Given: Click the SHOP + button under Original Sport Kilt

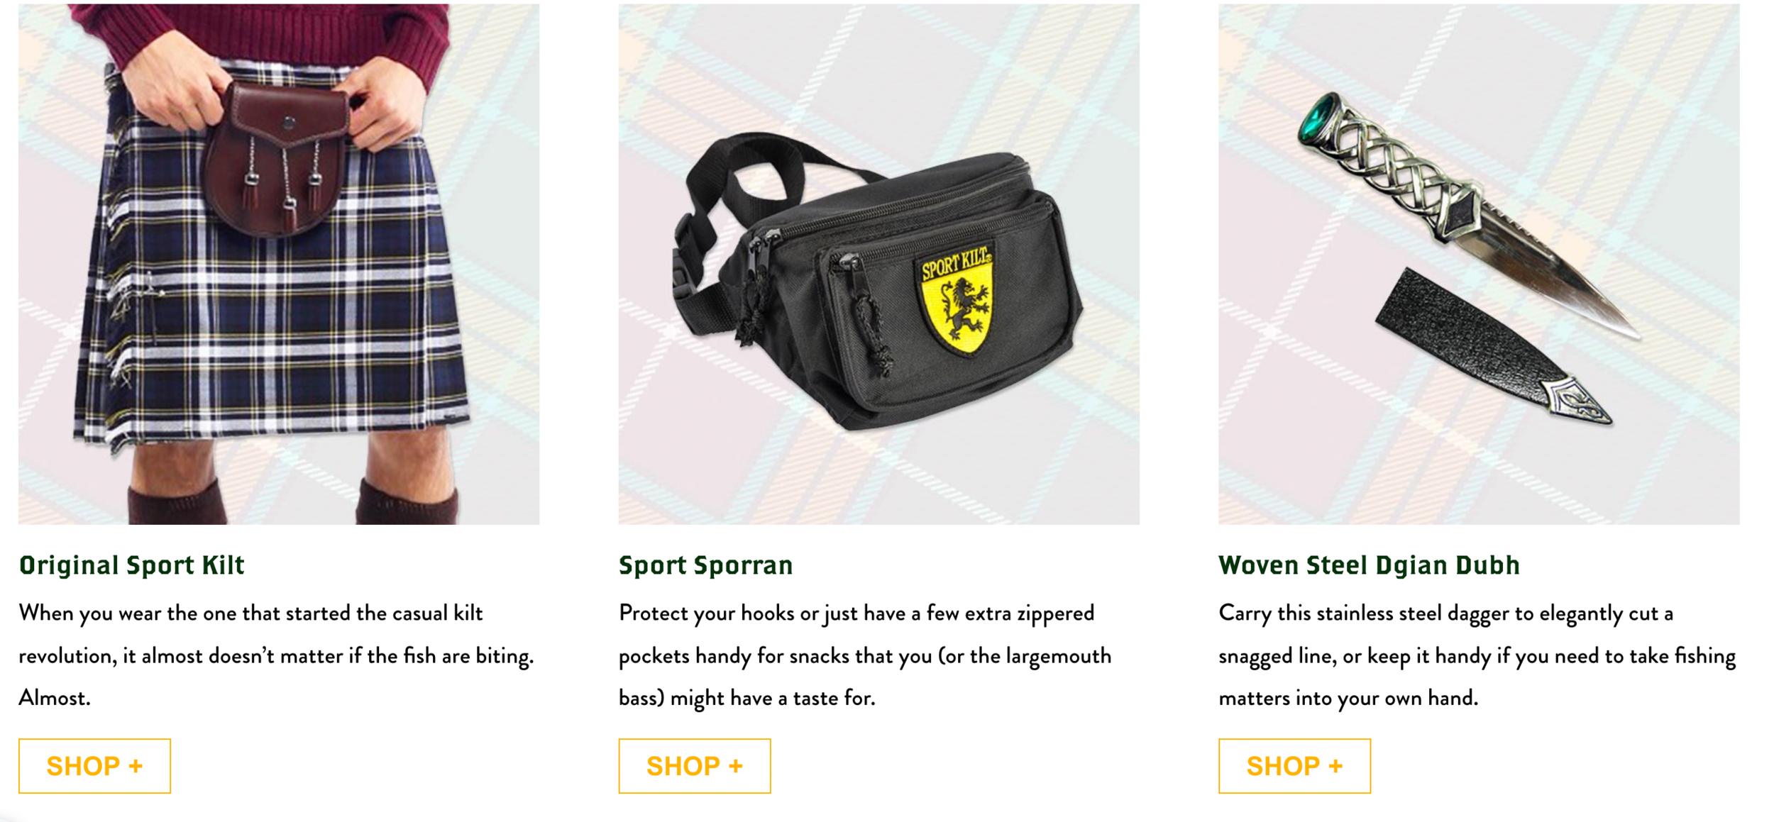Looking at the screenshot, I should coord(94,766).
